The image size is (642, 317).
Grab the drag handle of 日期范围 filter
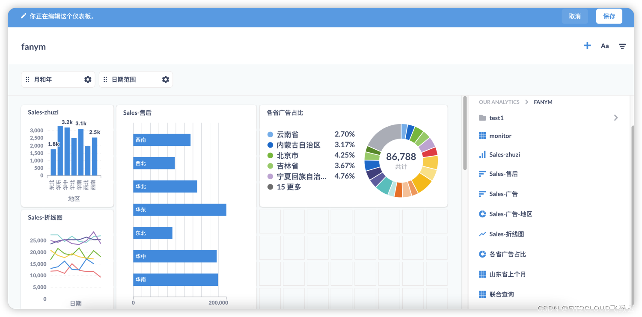(105, 80)
